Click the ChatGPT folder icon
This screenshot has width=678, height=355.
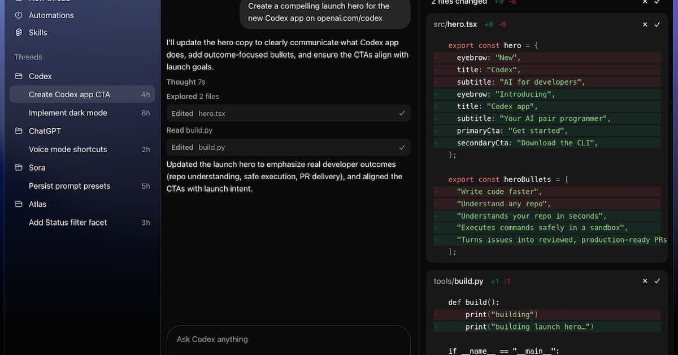[19, 131]
